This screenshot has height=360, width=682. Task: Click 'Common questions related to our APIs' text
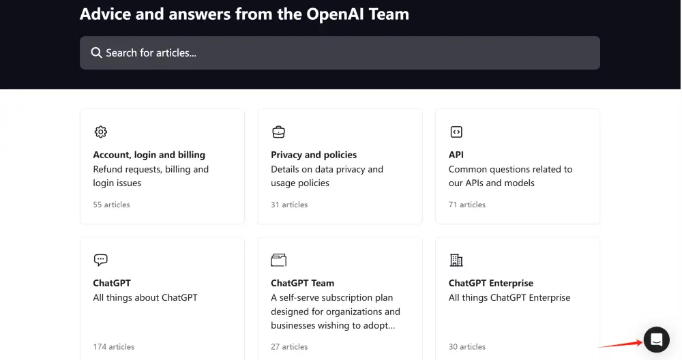point(511,176)
